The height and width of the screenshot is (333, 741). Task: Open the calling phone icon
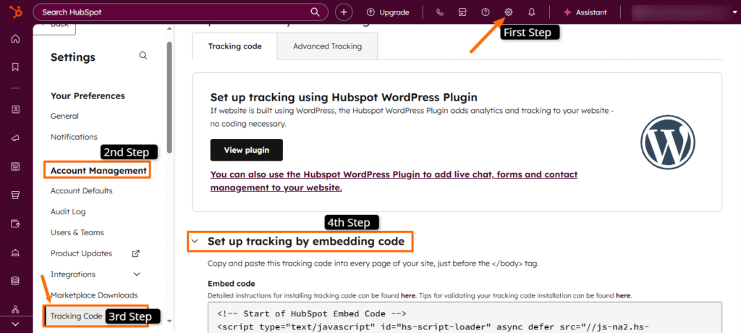coord(440,12)
